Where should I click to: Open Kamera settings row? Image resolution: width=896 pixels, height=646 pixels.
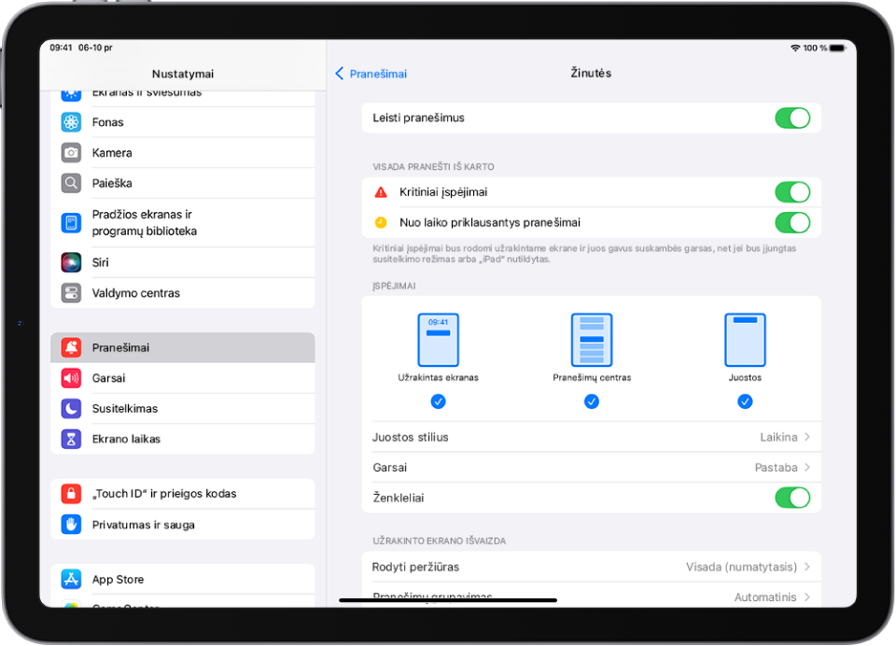click(x=183, y=153)
